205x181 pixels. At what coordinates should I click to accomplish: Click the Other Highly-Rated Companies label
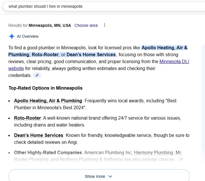coord(48,153)
